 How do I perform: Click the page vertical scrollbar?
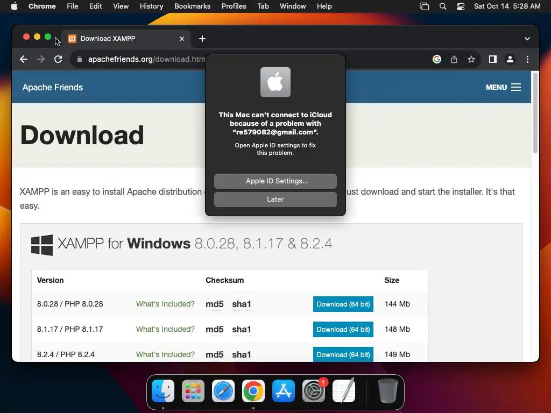[535, 113]
